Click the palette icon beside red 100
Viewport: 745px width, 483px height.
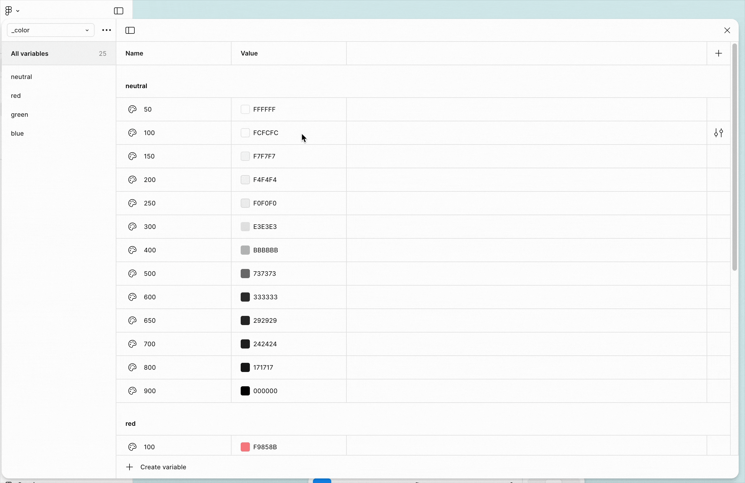tap(132, 447)
